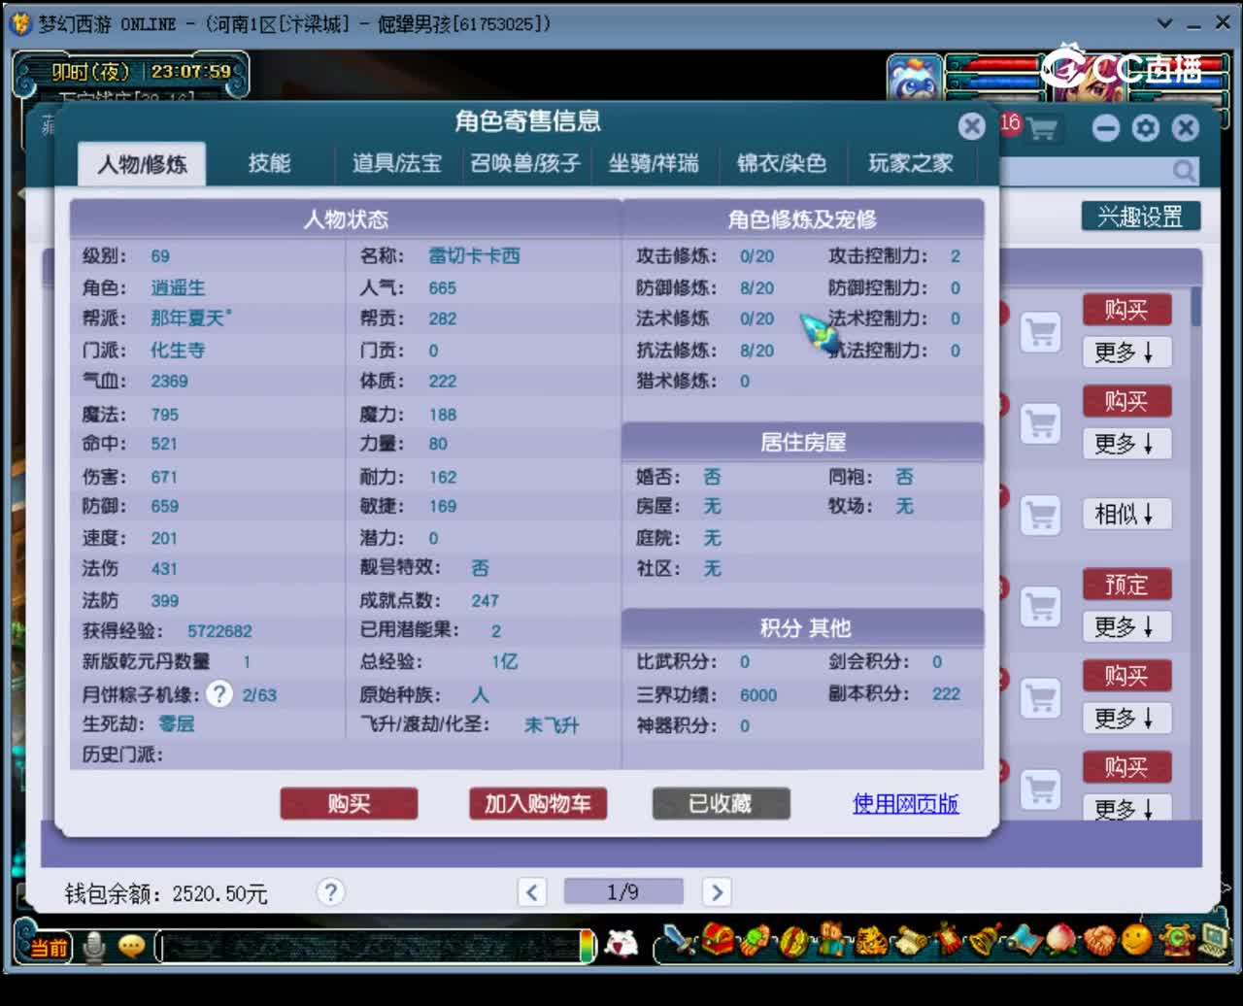Add to cart icon beside 预定 button

(1040, 606)
